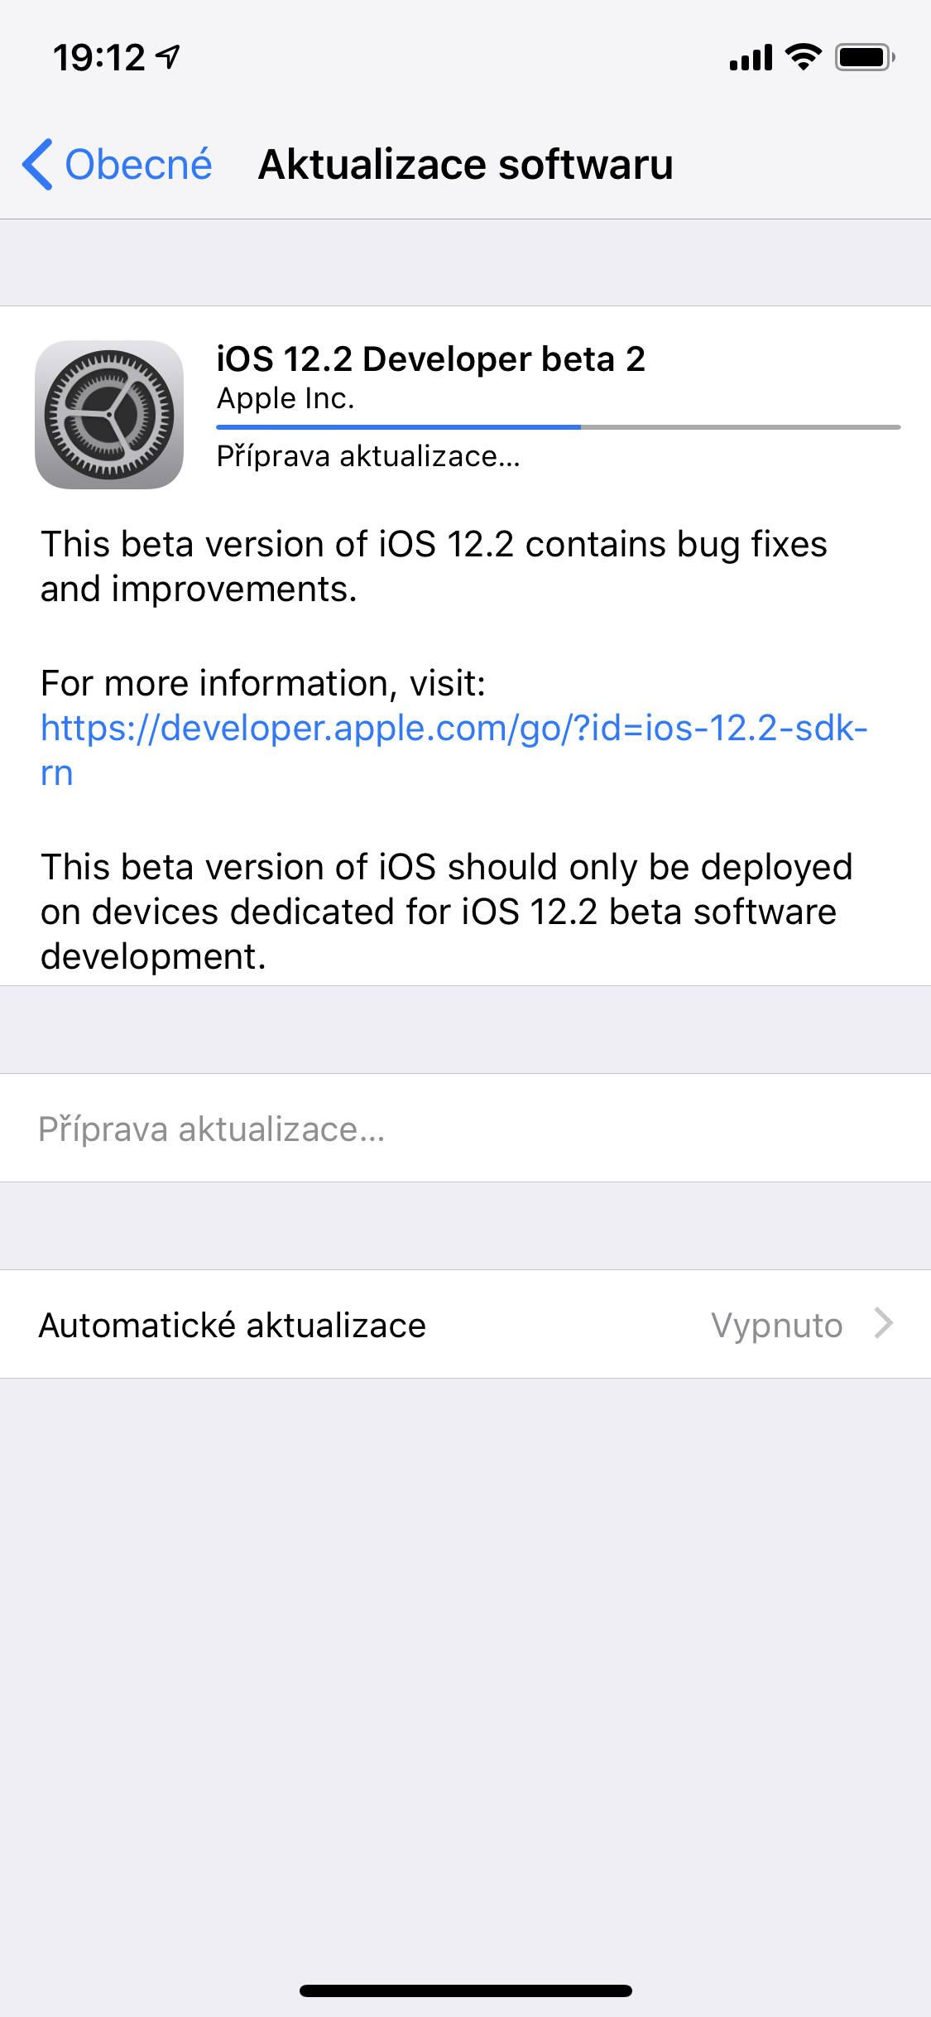Click the update download progress bar
931x2017 pixels.
point(558,427)
